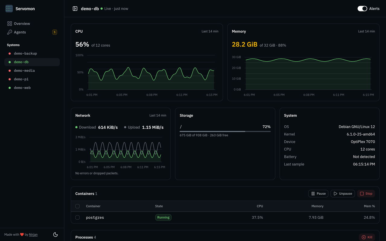Open the Overview page
Viewport: 386px width, 241px height.
(32, 23)
